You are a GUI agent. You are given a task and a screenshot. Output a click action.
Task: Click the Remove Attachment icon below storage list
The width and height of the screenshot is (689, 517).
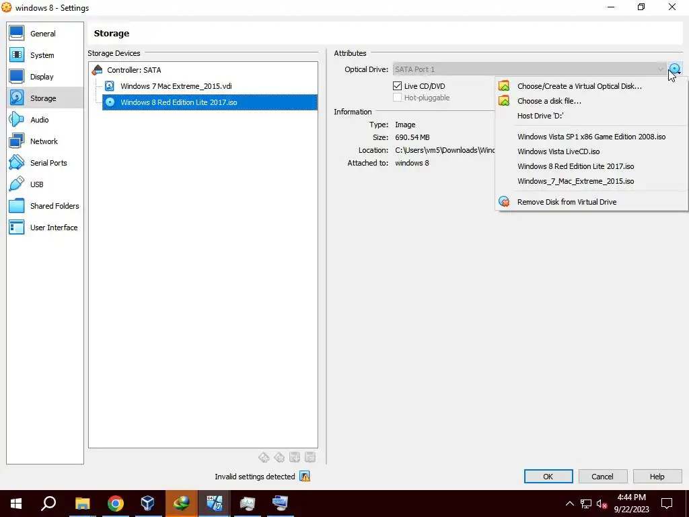click(x=310, y=457)
